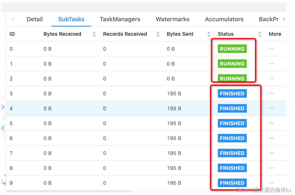Viewport: 295px width, 195px height.
Task: Open More actions for subtask 9
Action: tap(271, 183)
